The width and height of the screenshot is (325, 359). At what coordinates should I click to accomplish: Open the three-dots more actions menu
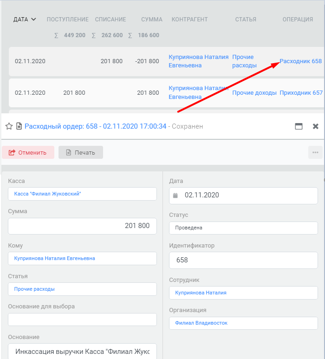tap(315, 152)
